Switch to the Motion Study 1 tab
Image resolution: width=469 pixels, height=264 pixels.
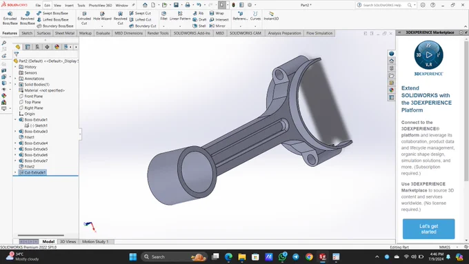pyautogui.click(x=95, y=241)
